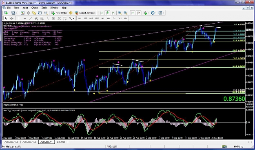This screenshot has width=255, height=150.
Task: Click the Periods clock toolbar icon
Action: coord(153,13)
